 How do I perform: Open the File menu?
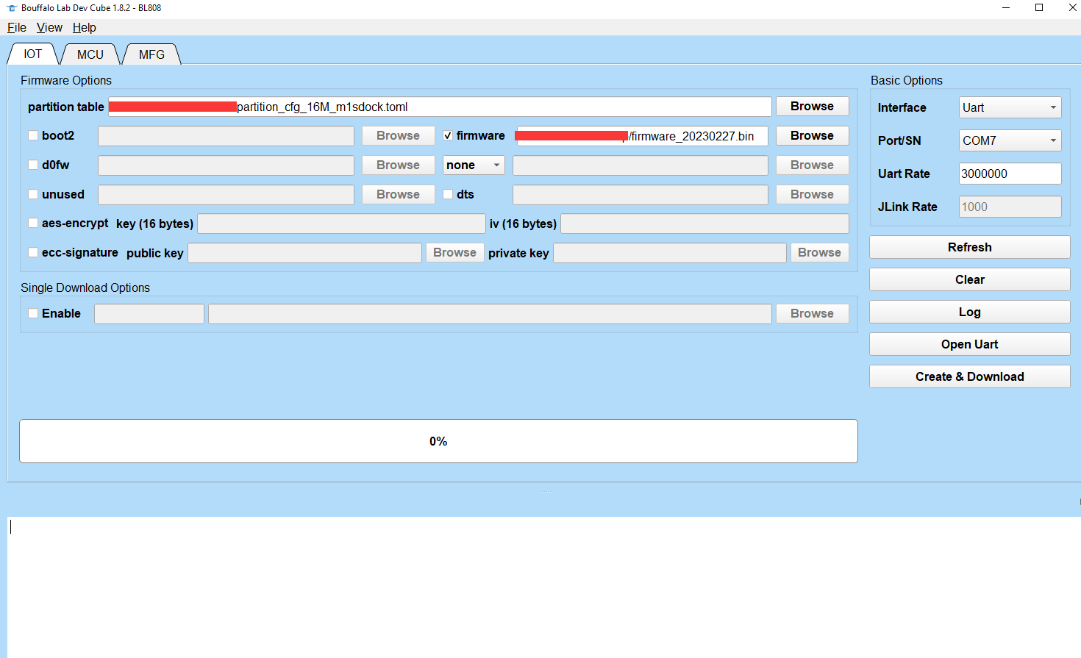[x=16, y=27]
